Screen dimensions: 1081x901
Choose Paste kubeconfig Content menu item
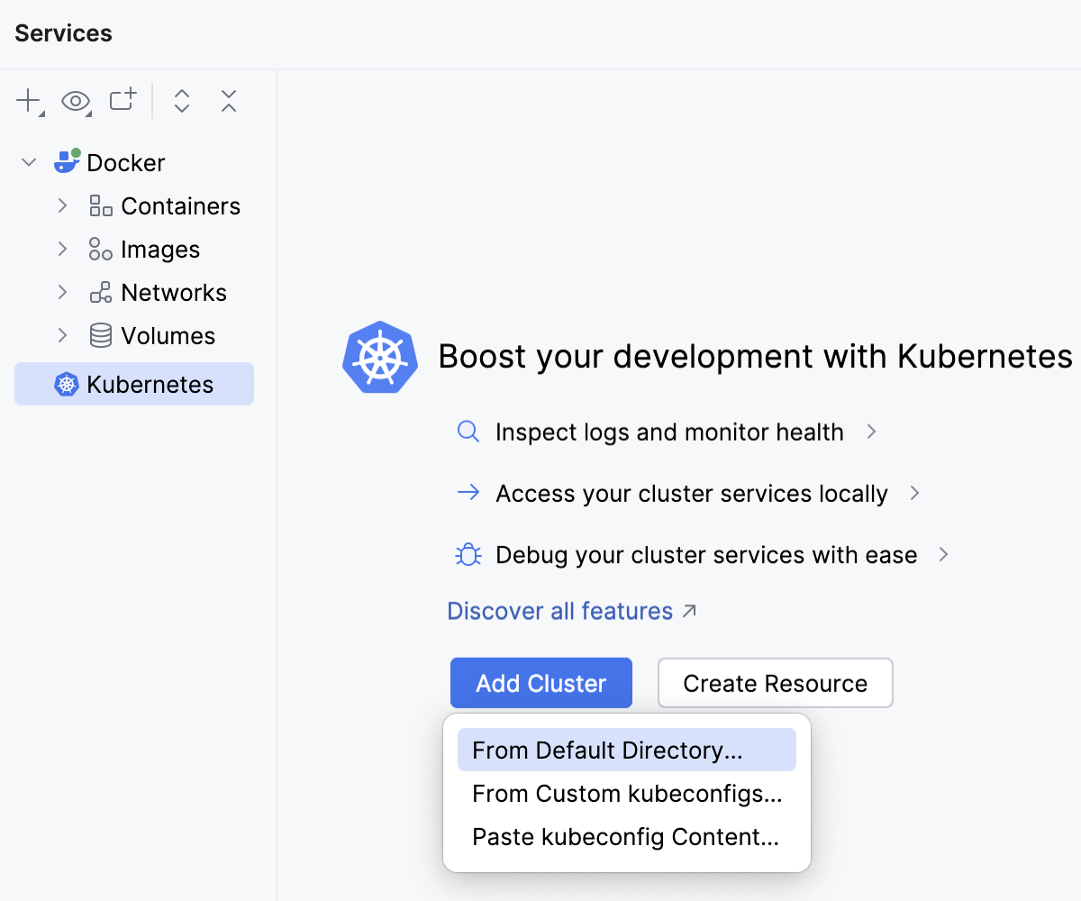(627, 836)
